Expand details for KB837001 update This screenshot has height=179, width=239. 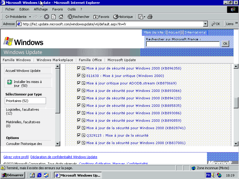pos(83,143)
